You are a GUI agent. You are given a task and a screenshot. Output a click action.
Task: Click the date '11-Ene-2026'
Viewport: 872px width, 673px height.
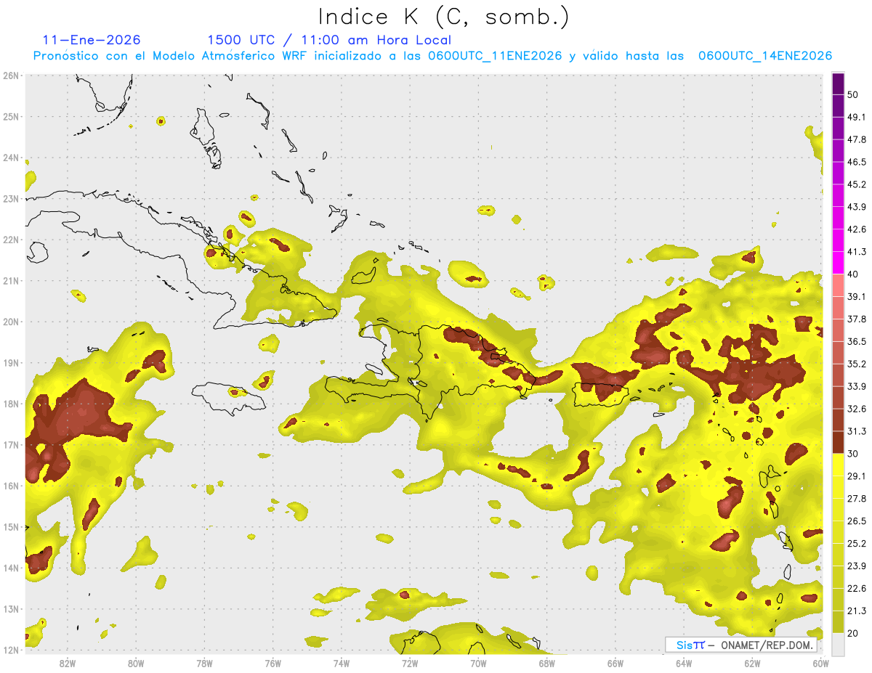click(92, 40)
